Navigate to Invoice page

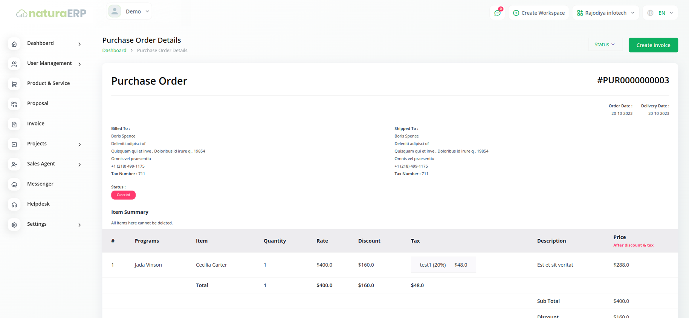pyautogui.click(x=36, y=123)
